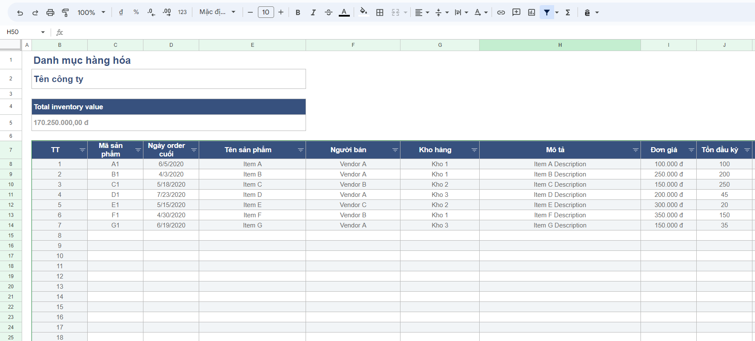755x341 pixels.
Task: Select product code cell G1
Action: click(x=115, y=225)
